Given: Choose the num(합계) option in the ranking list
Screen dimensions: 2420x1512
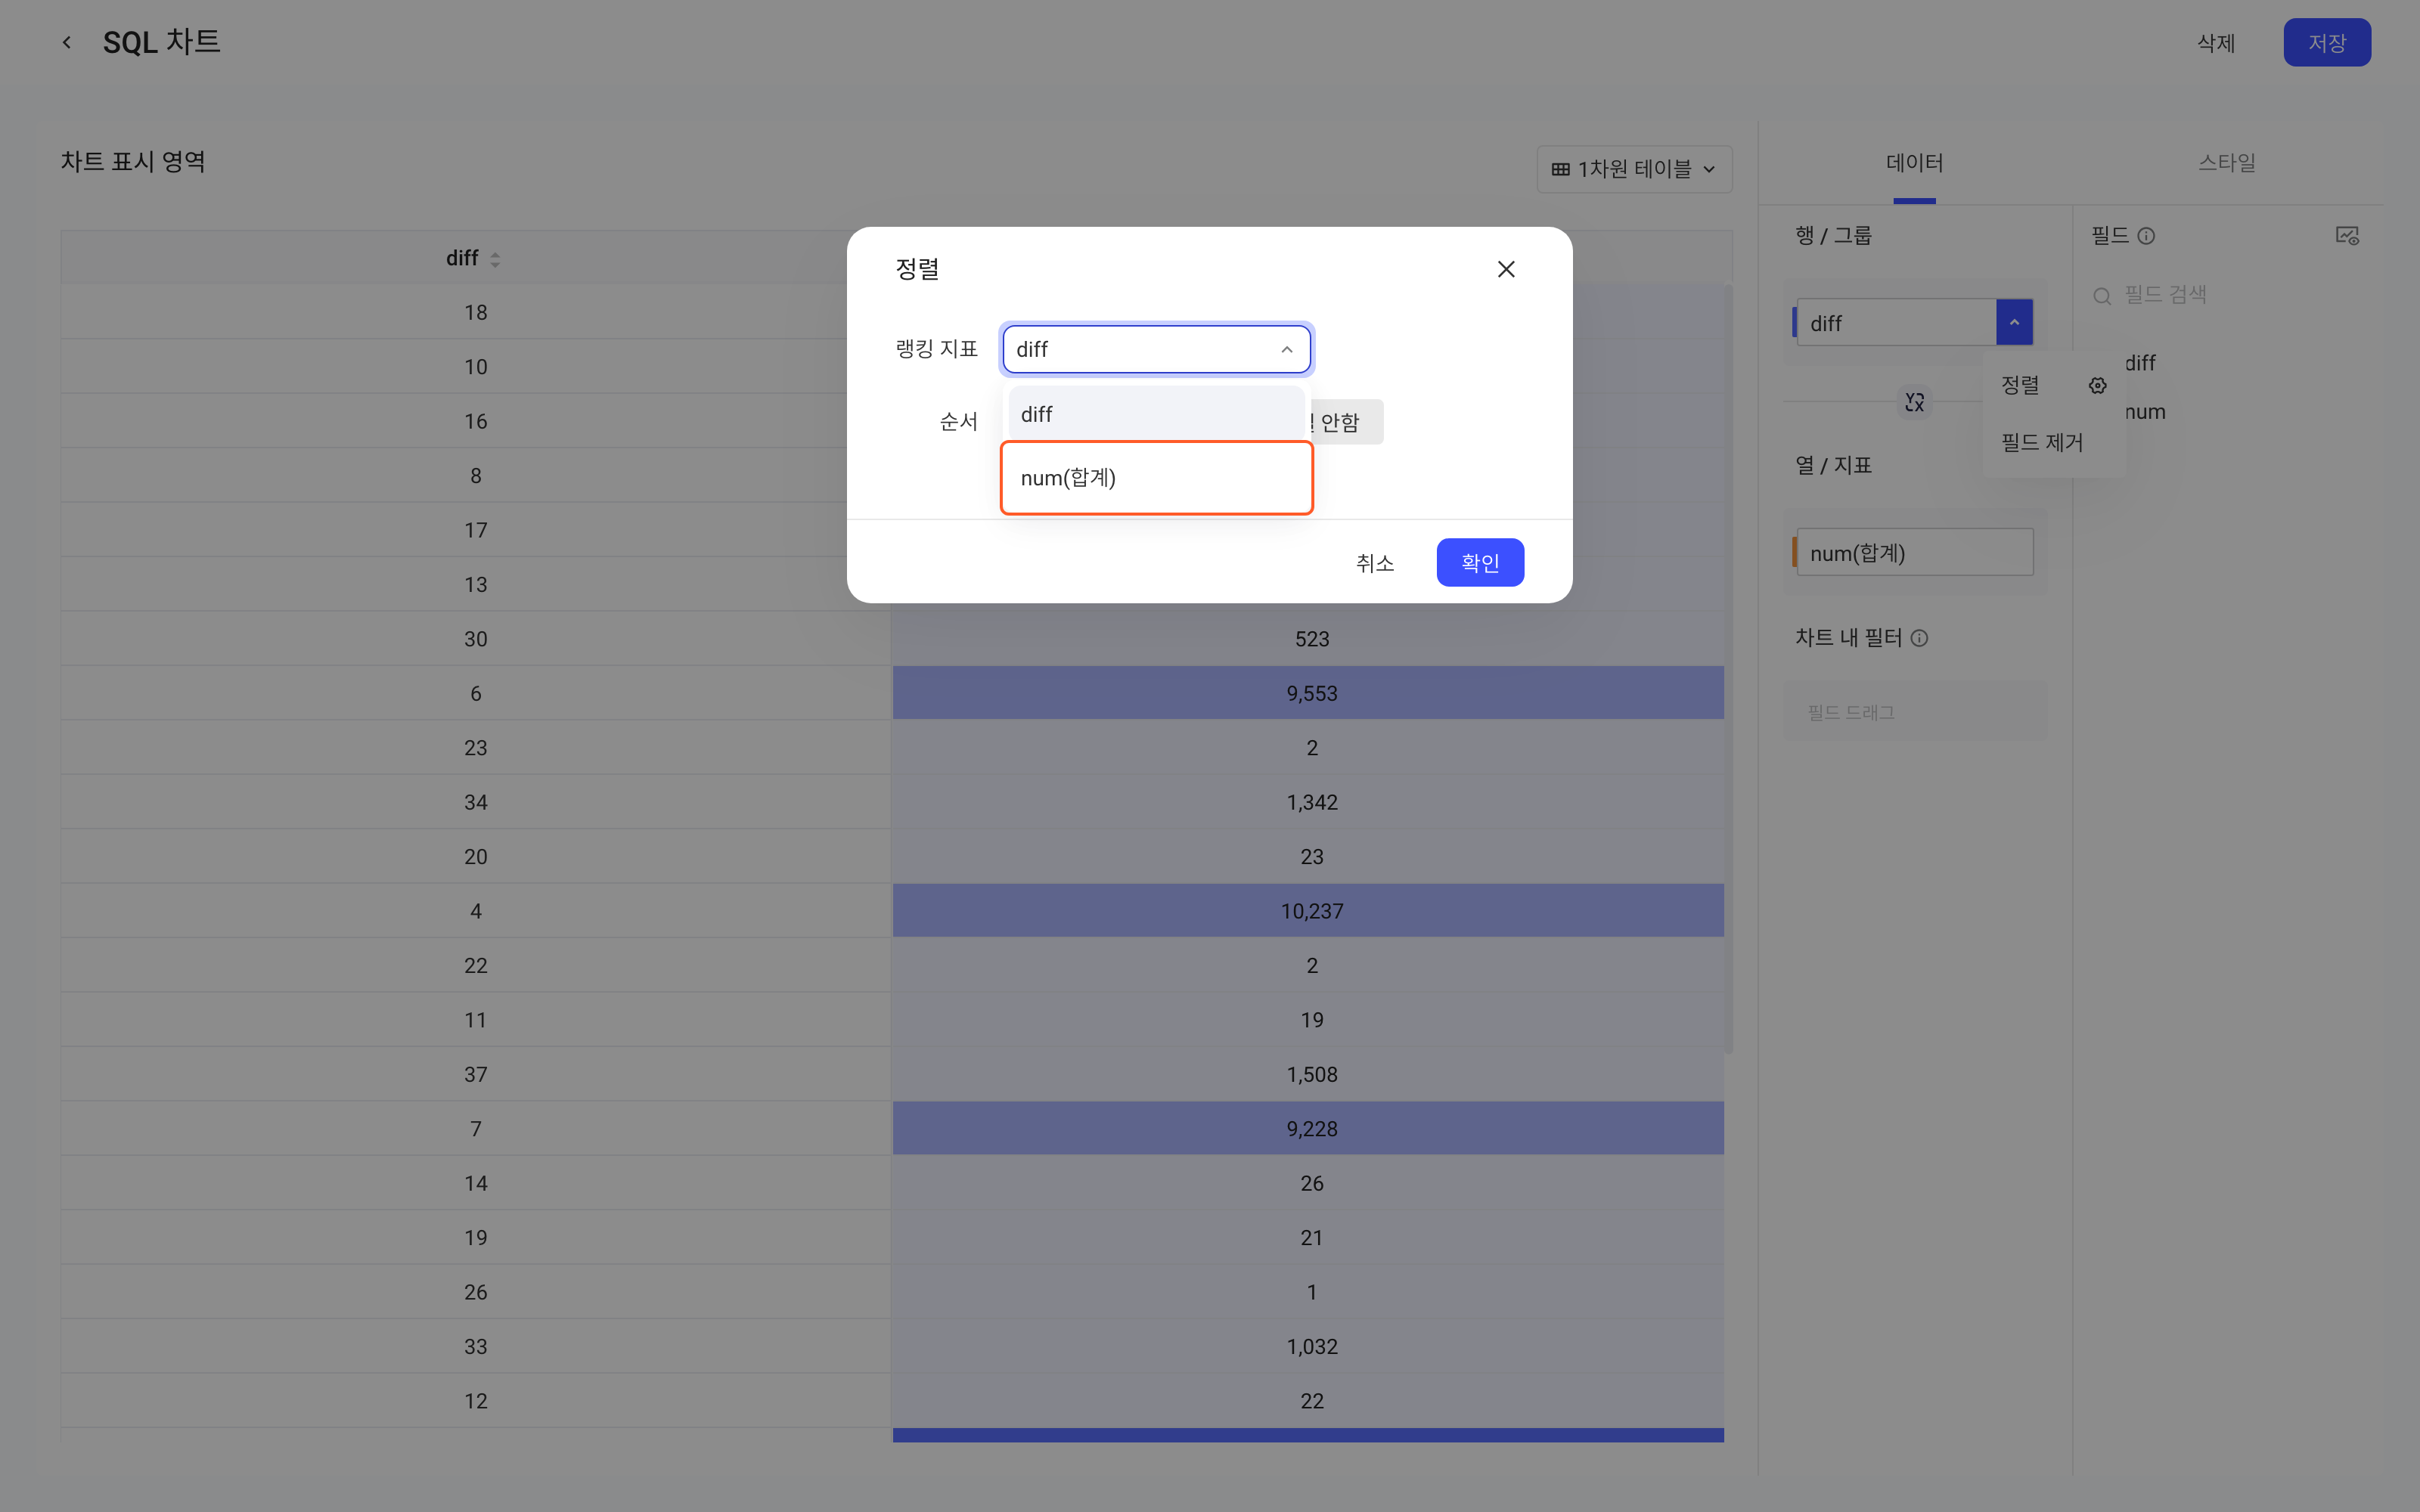Looking at the screenshot, I should tap(1157, 478).
